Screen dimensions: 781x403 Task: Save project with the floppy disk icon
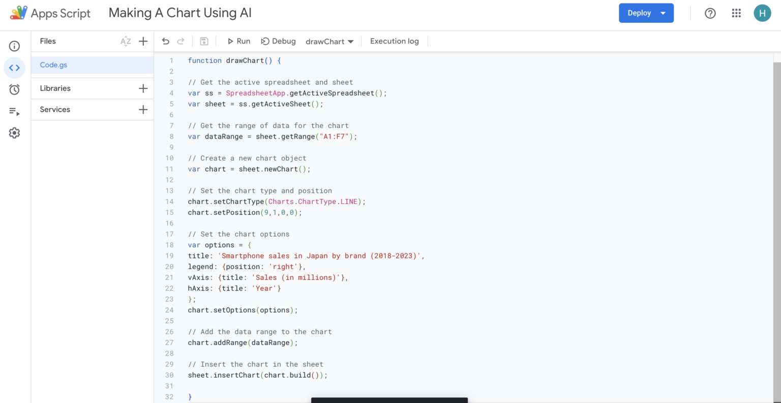click(204, 41)
